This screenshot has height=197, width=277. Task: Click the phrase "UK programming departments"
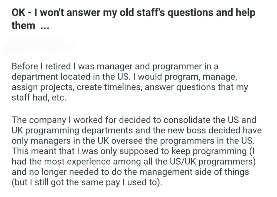(72, 130)
